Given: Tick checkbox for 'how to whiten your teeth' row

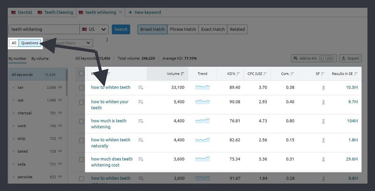Looking at the screenshot, I should pos(82,102).
